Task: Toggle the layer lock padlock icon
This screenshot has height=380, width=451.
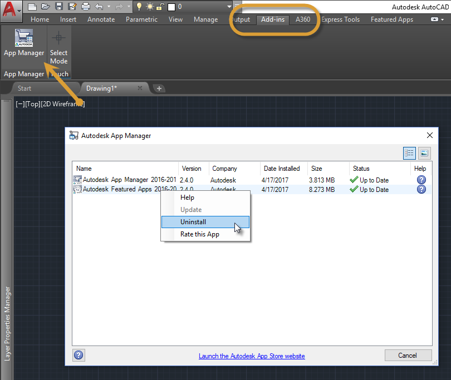Action: pyautogui.click(x=160, y=7)
